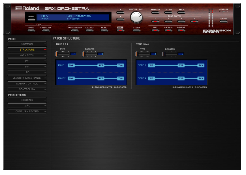The width and height of the screenshot is (246, 175).
Task: Switch to the TVA tab in sidebar
Action: point(27,67)
